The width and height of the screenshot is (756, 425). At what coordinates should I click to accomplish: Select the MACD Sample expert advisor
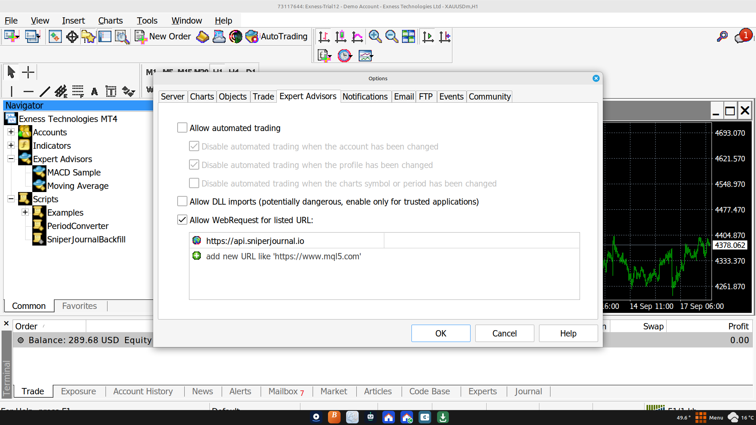point(74,172)
